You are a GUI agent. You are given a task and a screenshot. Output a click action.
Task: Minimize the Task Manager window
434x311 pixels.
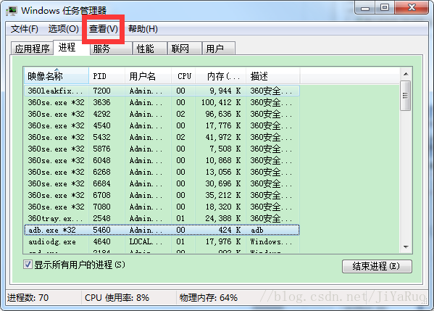click(365, 8)
